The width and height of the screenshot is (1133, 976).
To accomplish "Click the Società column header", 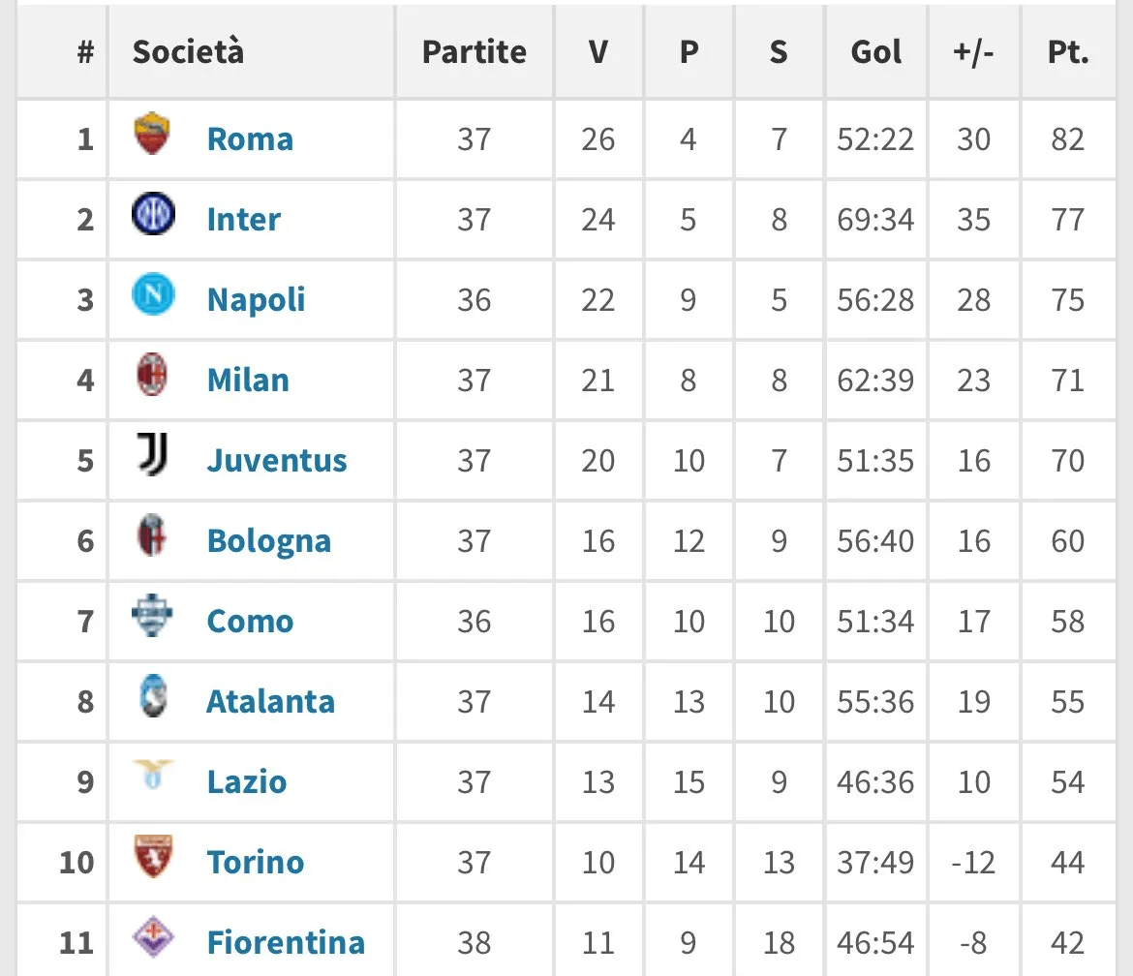I will [x=189, y=52].
